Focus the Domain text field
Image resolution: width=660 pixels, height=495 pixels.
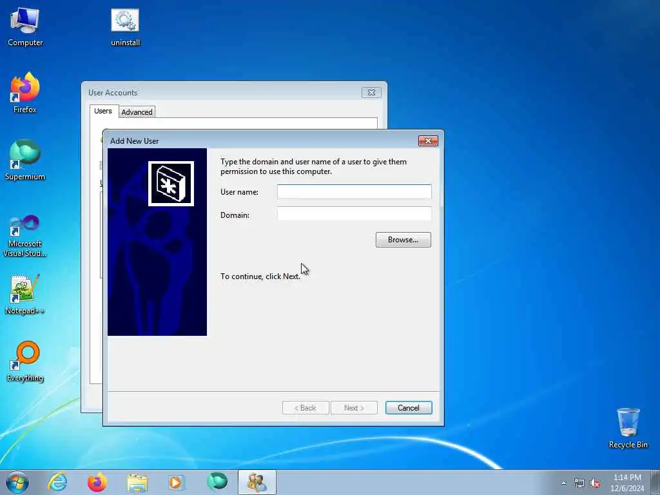click(354, 214)
